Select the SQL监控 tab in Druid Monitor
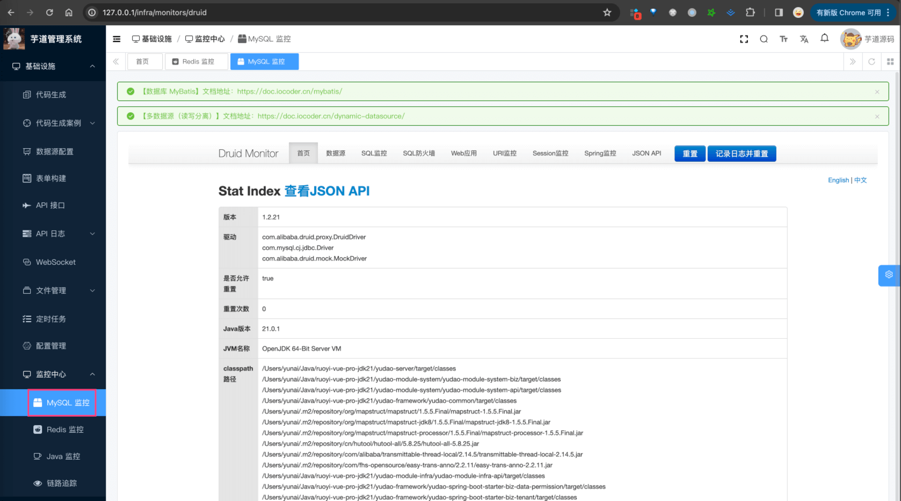The height and width of the screenshot is (501, 901). pyautogui.click(x=374, y=154)
